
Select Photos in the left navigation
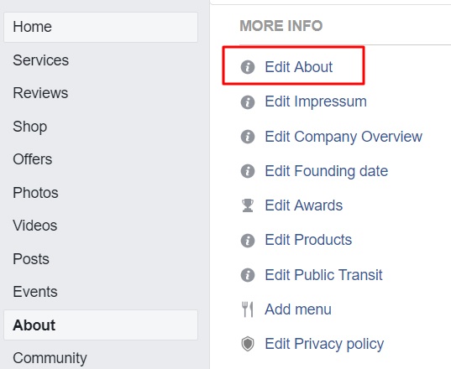tap(35, 192)
